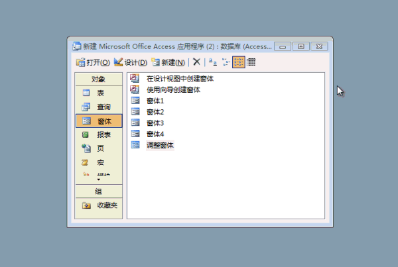Click the 组 groups bar header
The height and width of the screenshot is (267, 398).
pos(98,191)
